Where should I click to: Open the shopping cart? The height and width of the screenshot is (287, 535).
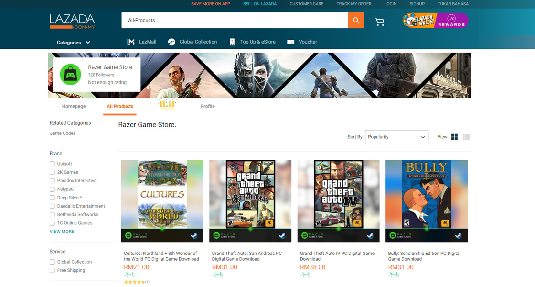(379, 22)
